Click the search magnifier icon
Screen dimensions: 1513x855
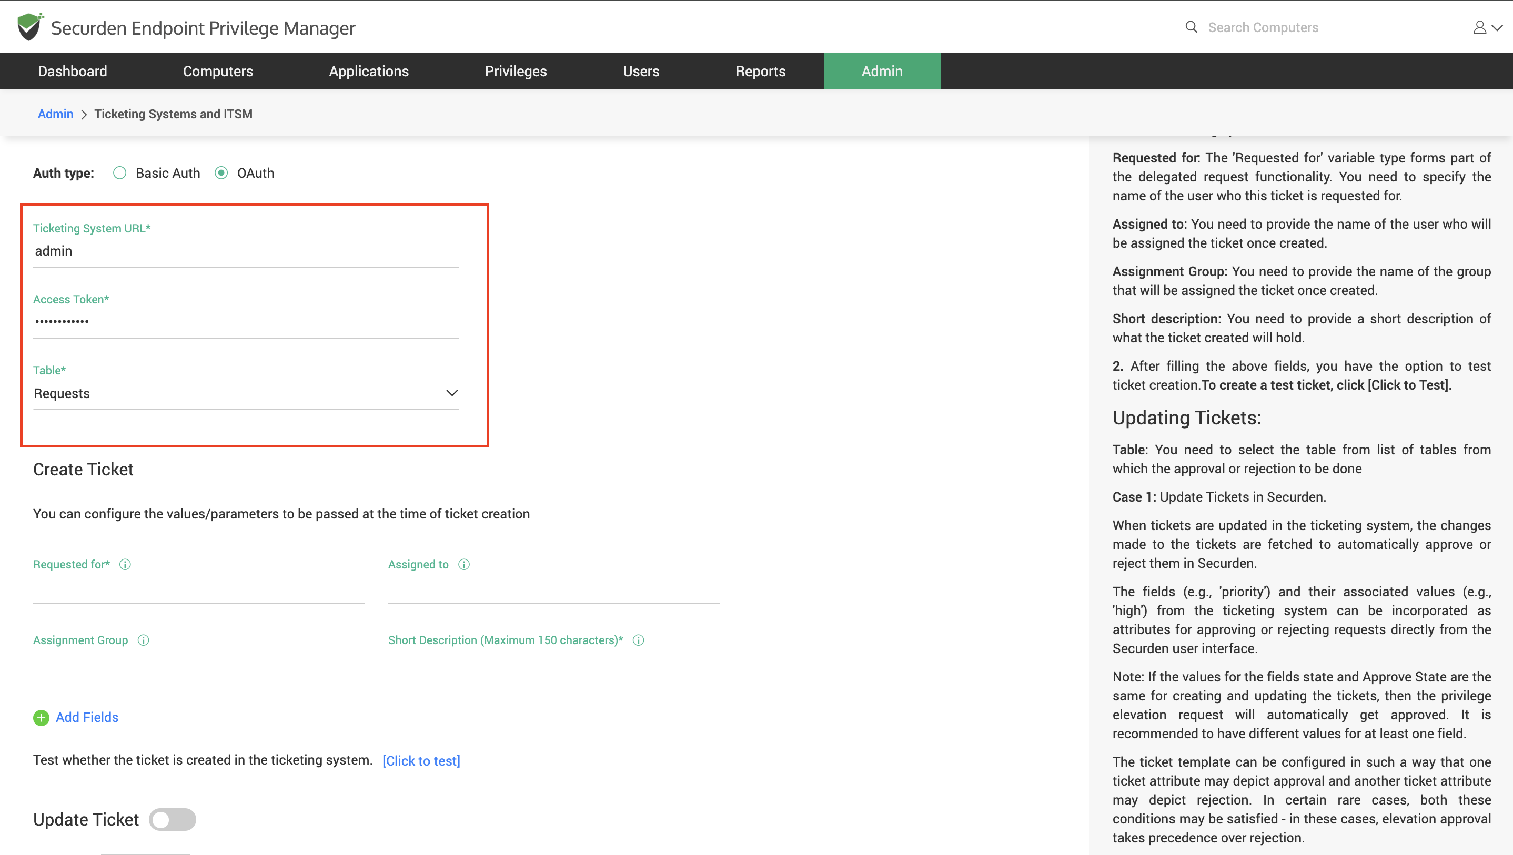1191,27
